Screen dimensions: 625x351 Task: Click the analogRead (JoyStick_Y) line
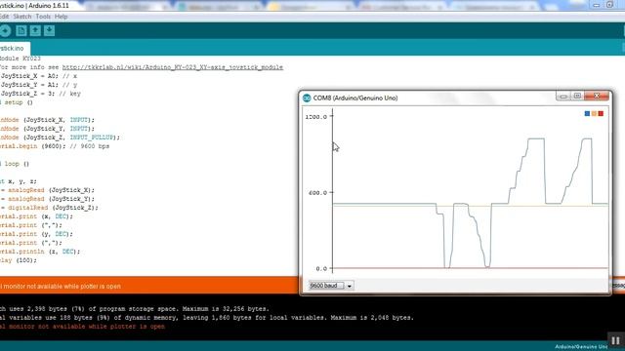coord(48,199)
